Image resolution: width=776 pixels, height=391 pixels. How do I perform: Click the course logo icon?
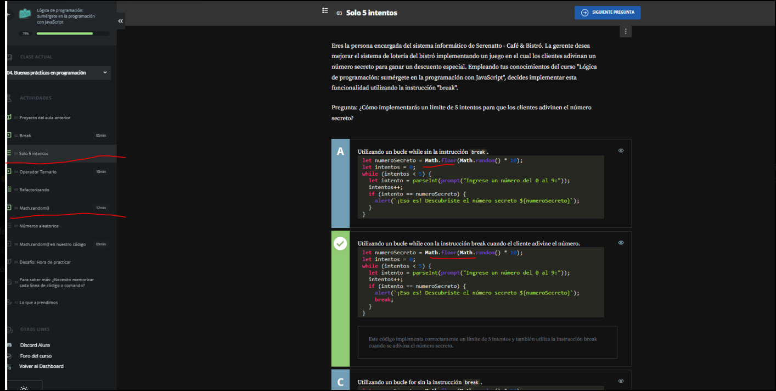pyautogui.click(x=25, y=14)
